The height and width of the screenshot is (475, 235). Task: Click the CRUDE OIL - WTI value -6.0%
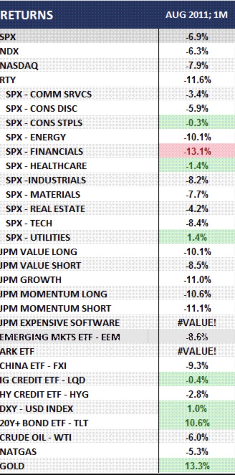pos(197,437)
